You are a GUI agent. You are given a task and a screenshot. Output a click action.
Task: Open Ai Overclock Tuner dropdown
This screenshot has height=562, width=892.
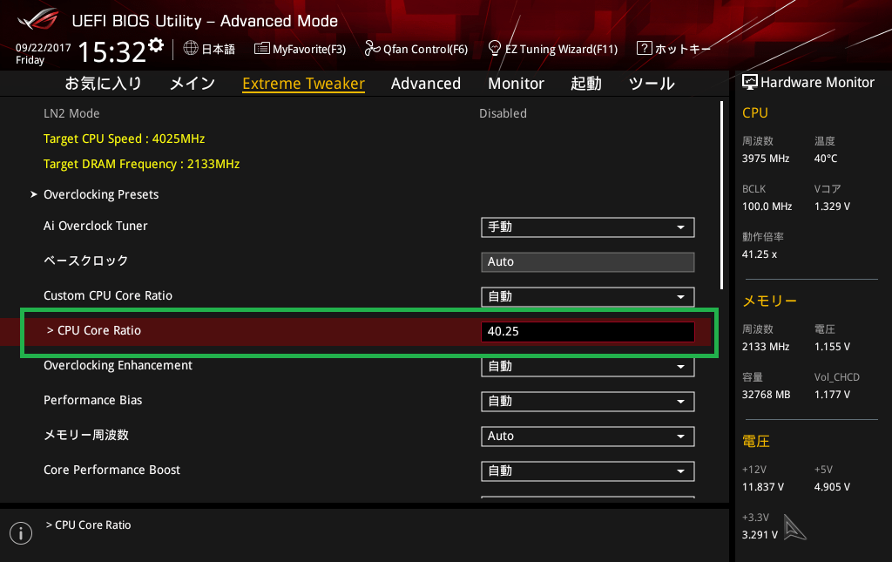pos(588,227)
